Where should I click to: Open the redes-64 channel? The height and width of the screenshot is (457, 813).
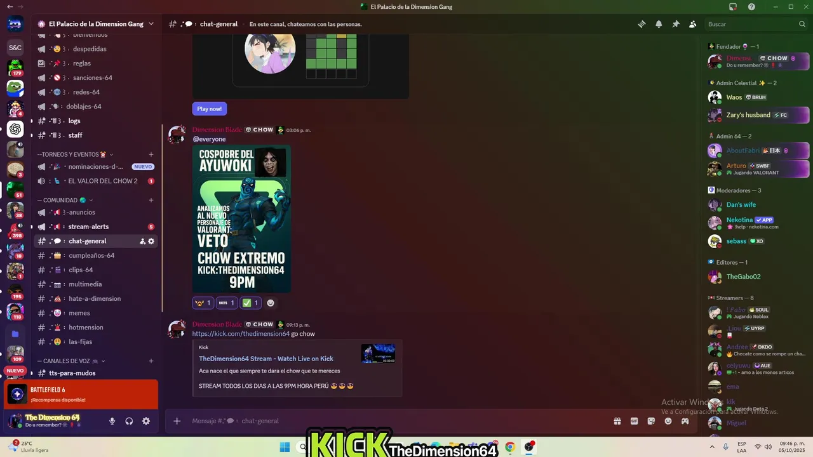[96, 92]
